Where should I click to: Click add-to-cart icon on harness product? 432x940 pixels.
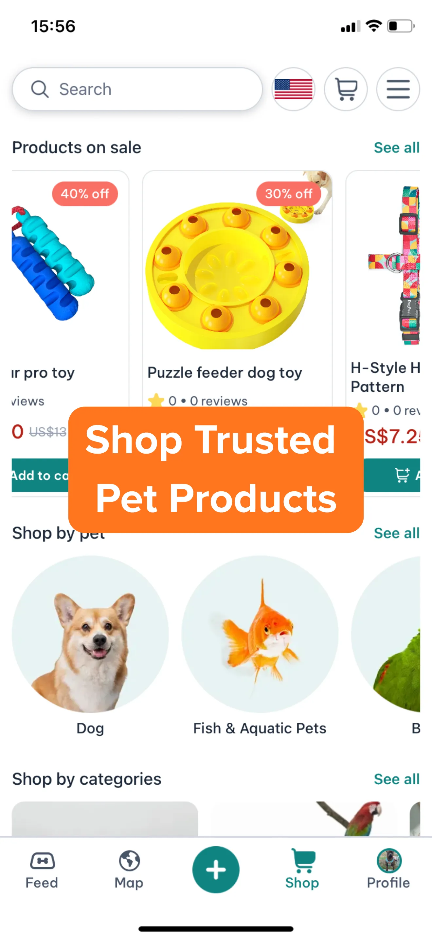click(402, 475)
